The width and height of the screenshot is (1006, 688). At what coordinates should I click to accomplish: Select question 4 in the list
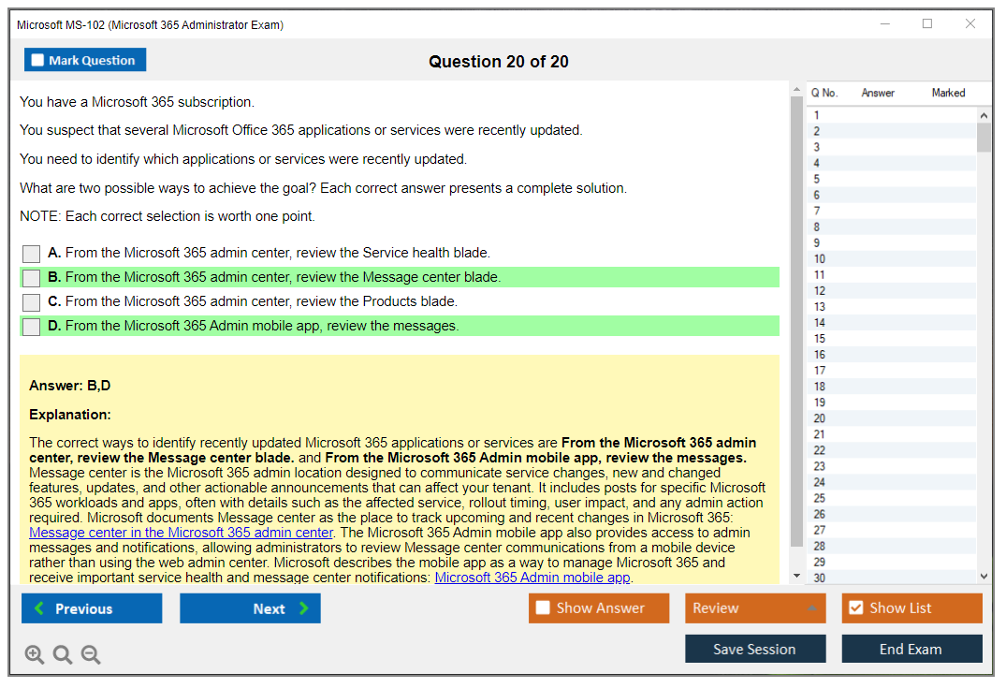(892, 163)
